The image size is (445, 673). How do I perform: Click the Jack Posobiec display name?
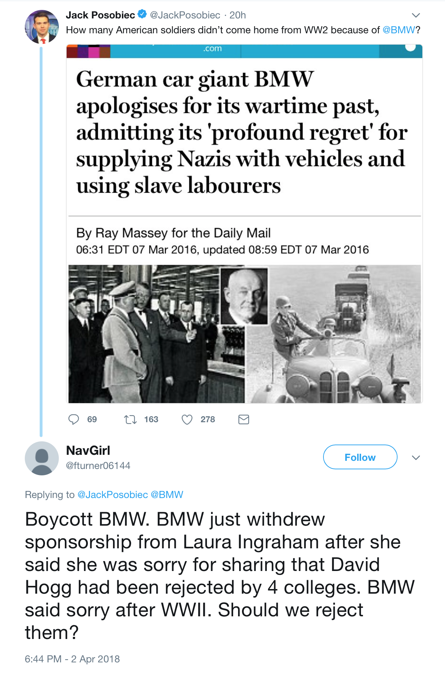click(100, 15)
